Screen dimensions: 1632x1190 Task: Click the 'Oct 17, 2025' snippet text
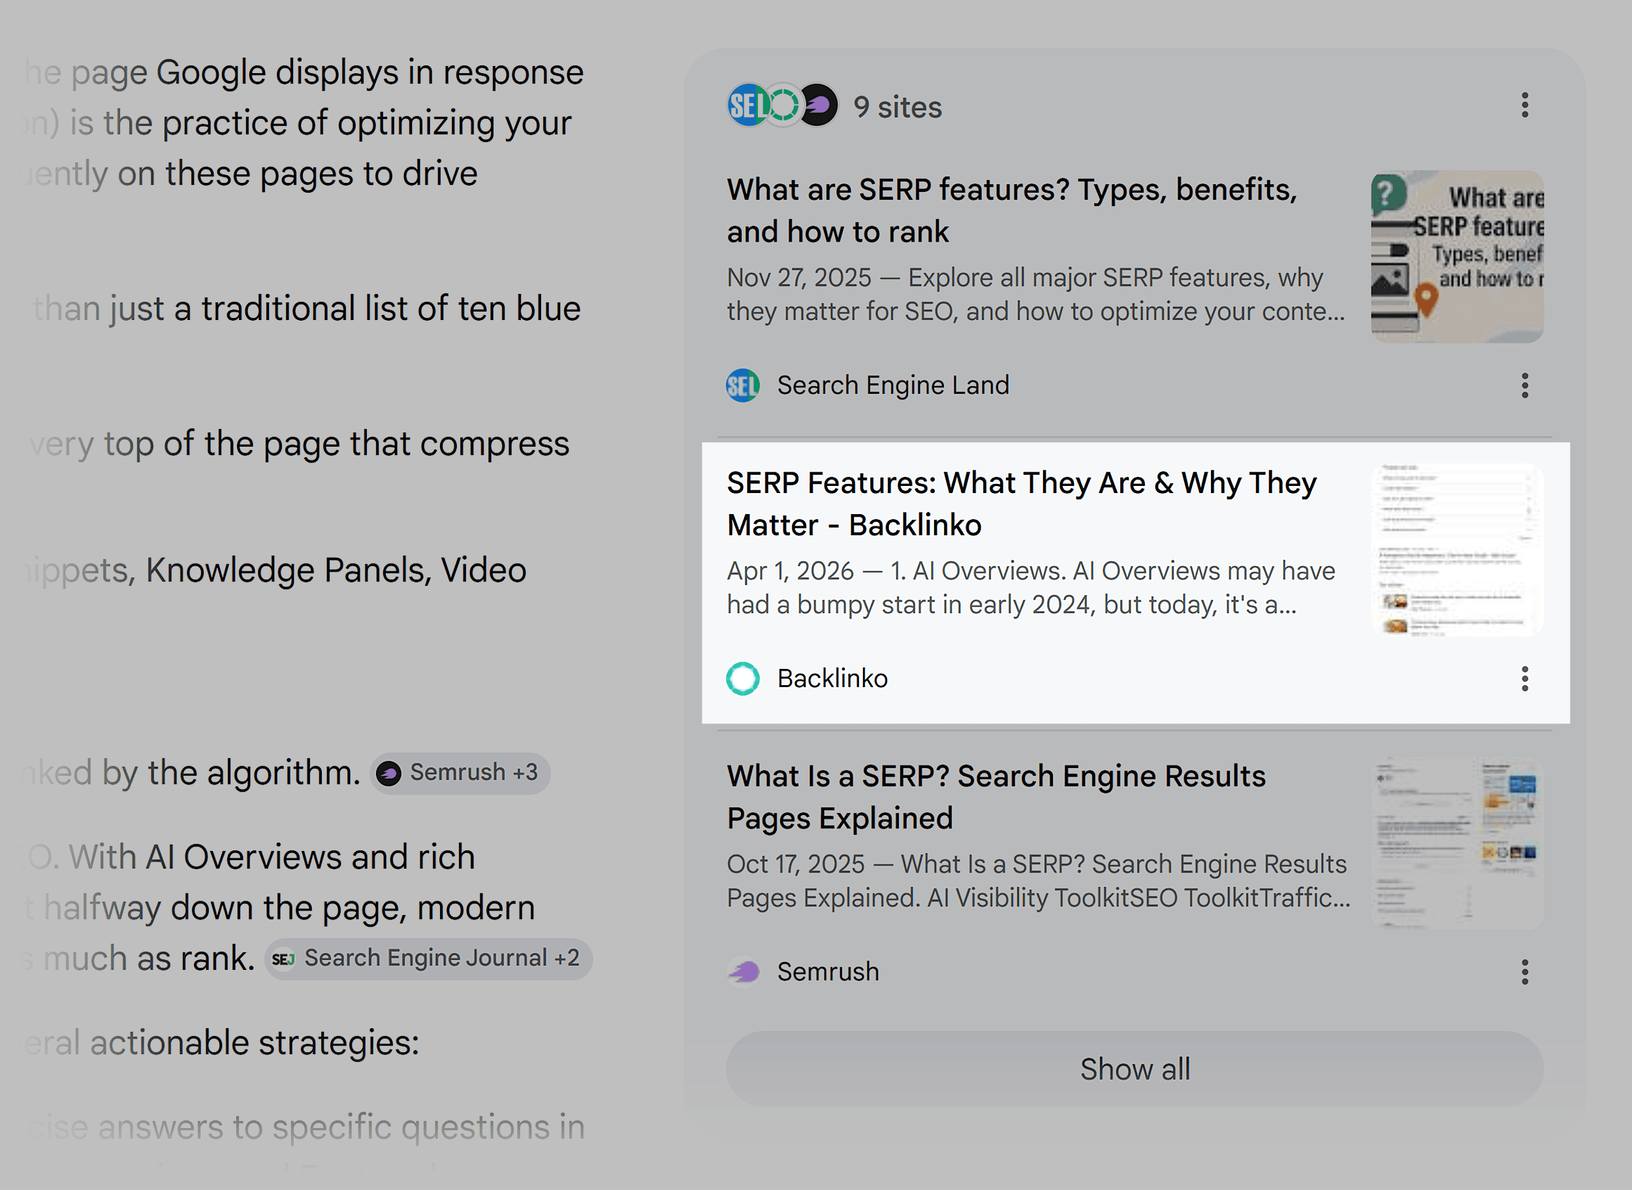pos(1038,881)
